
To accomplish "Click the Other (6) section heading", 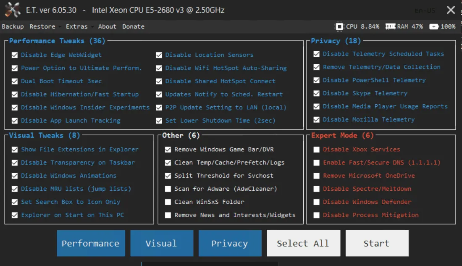I will click(x=181, y=135).
